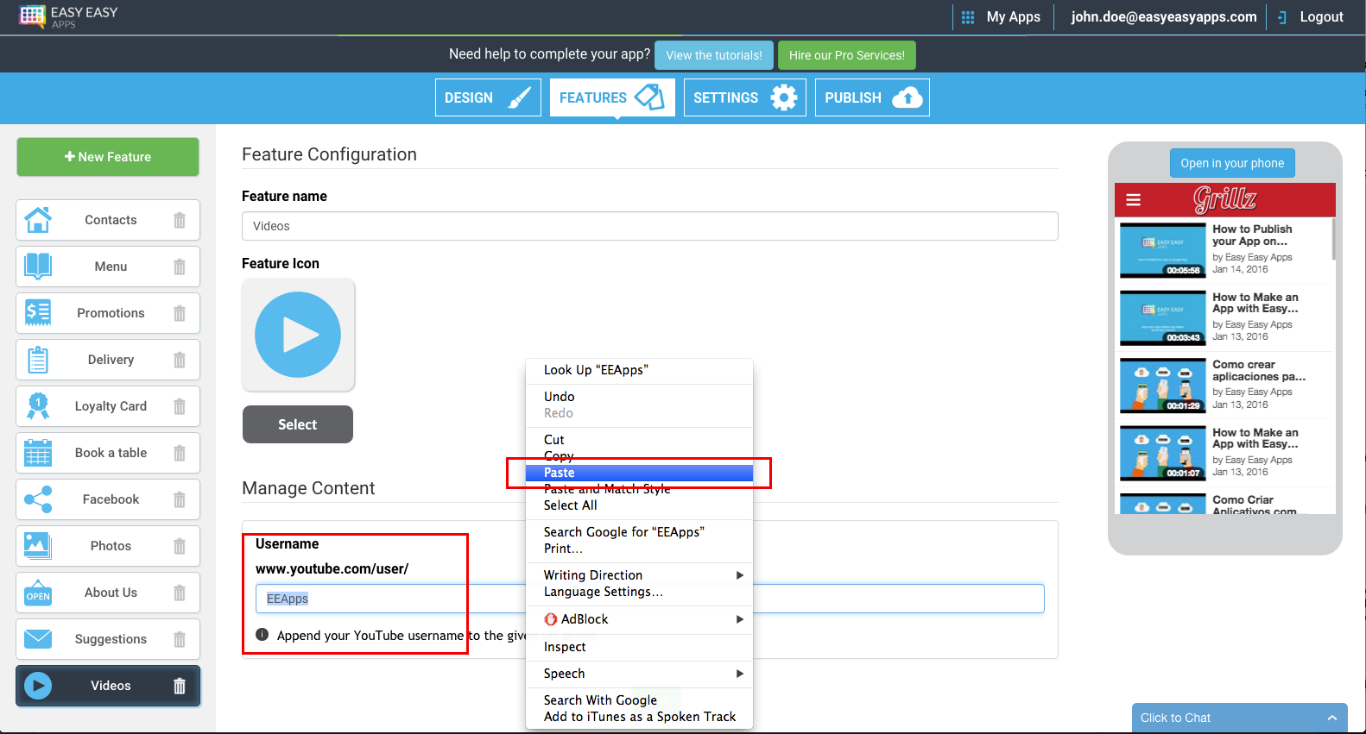This screenshot has height=734, width=1366.
Task: Open the hamburger menu in phone preview
Action: click(1134, 200)
